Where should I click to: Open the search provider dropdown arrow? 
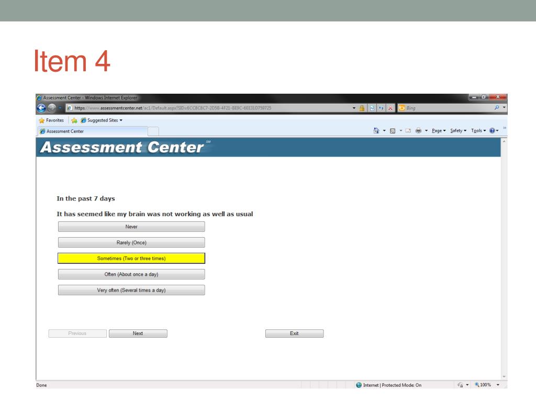coord(504,108)
